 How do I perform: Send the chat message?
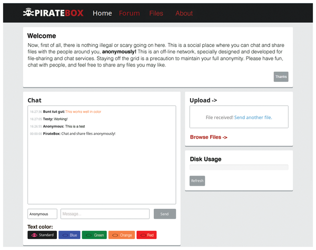click(165, 214)
